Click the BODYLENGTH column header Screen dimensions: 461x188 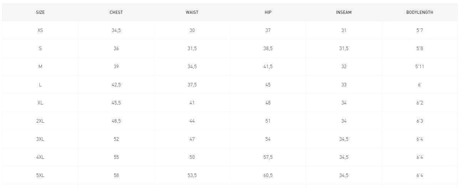[420, 12]
